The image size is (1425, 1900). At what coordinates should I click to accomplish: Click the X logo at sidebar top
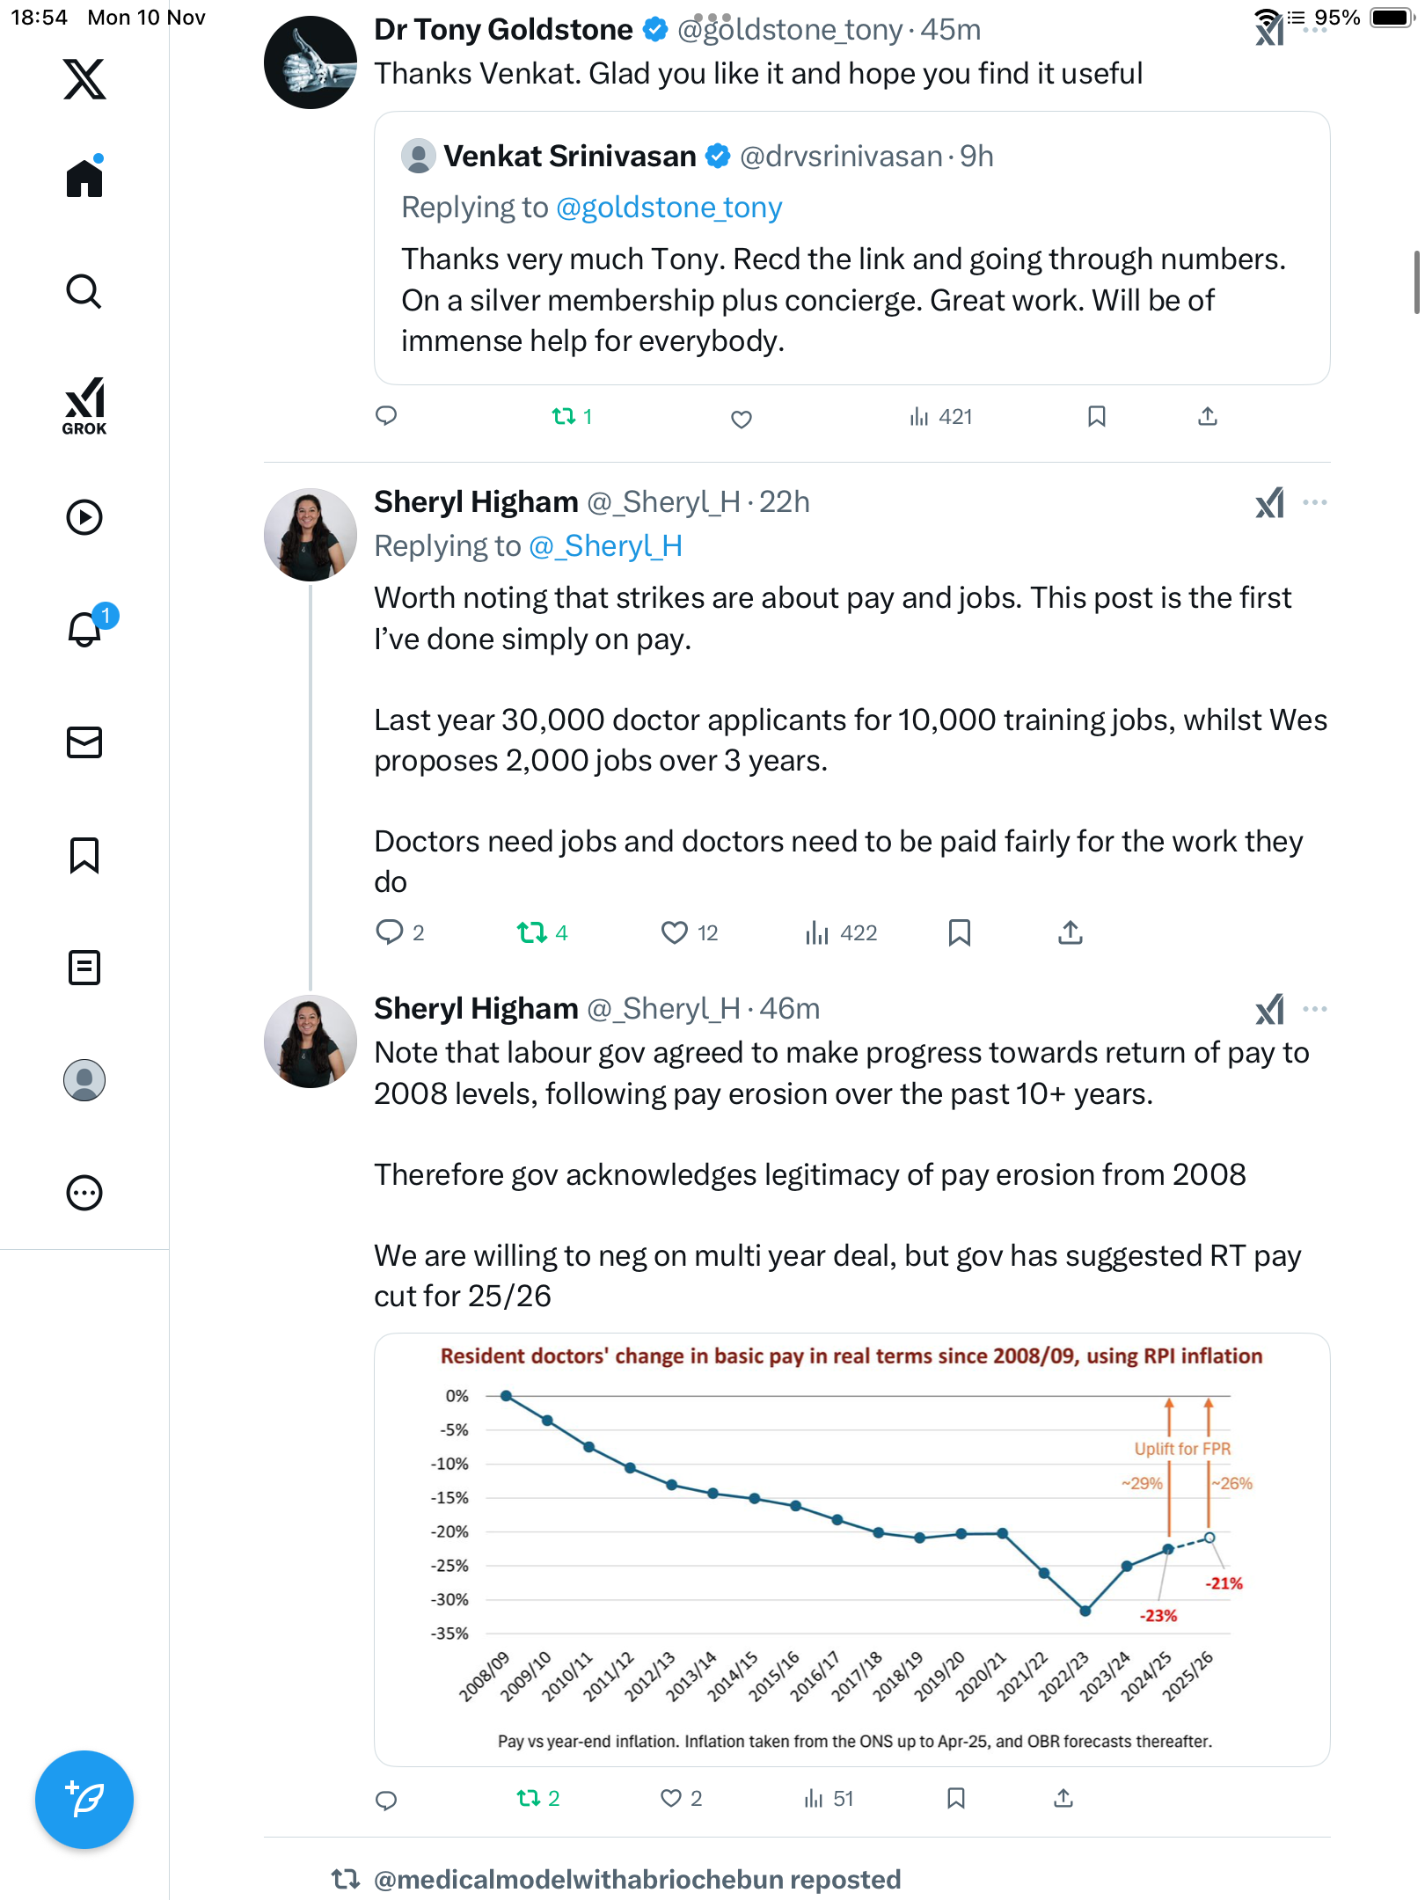(x=84, y=79)
